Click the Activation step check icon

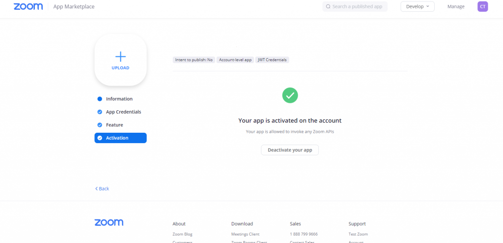tap(100, 138)
